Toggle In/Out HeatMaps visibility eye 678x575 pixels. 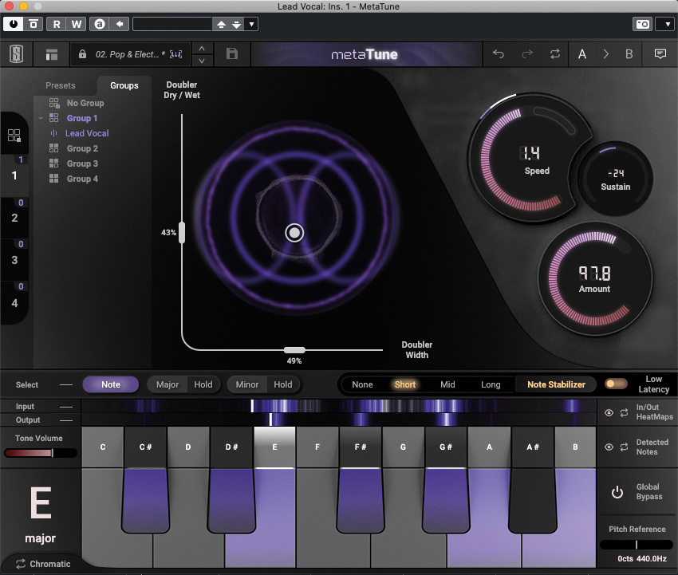point(609,412)
